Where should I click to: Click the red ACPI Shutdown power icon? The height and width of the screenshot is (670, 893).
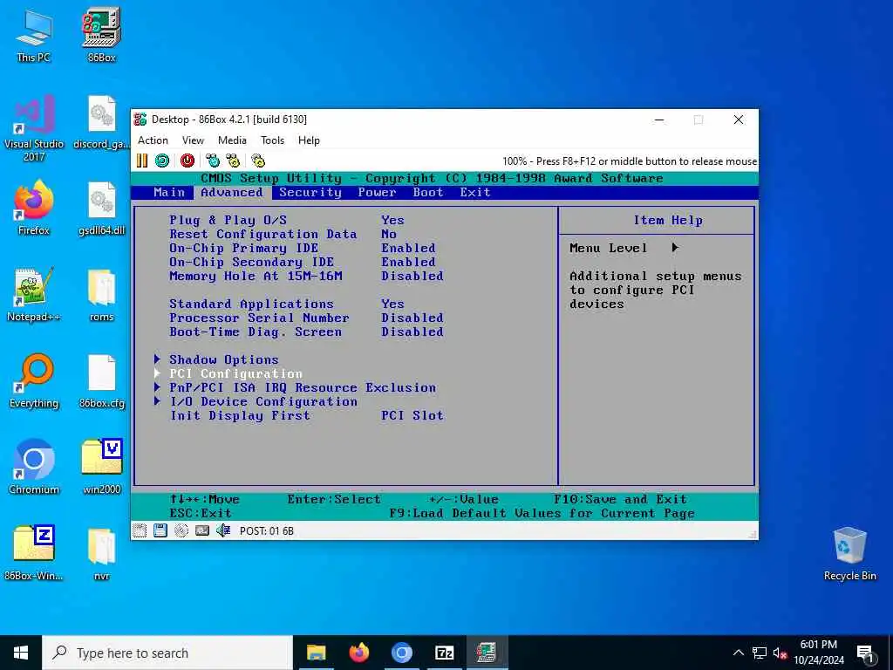(x=187, y=161)
